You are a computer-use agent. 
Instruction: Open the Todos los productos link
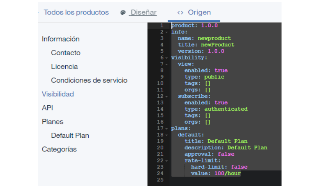(76, 13)
